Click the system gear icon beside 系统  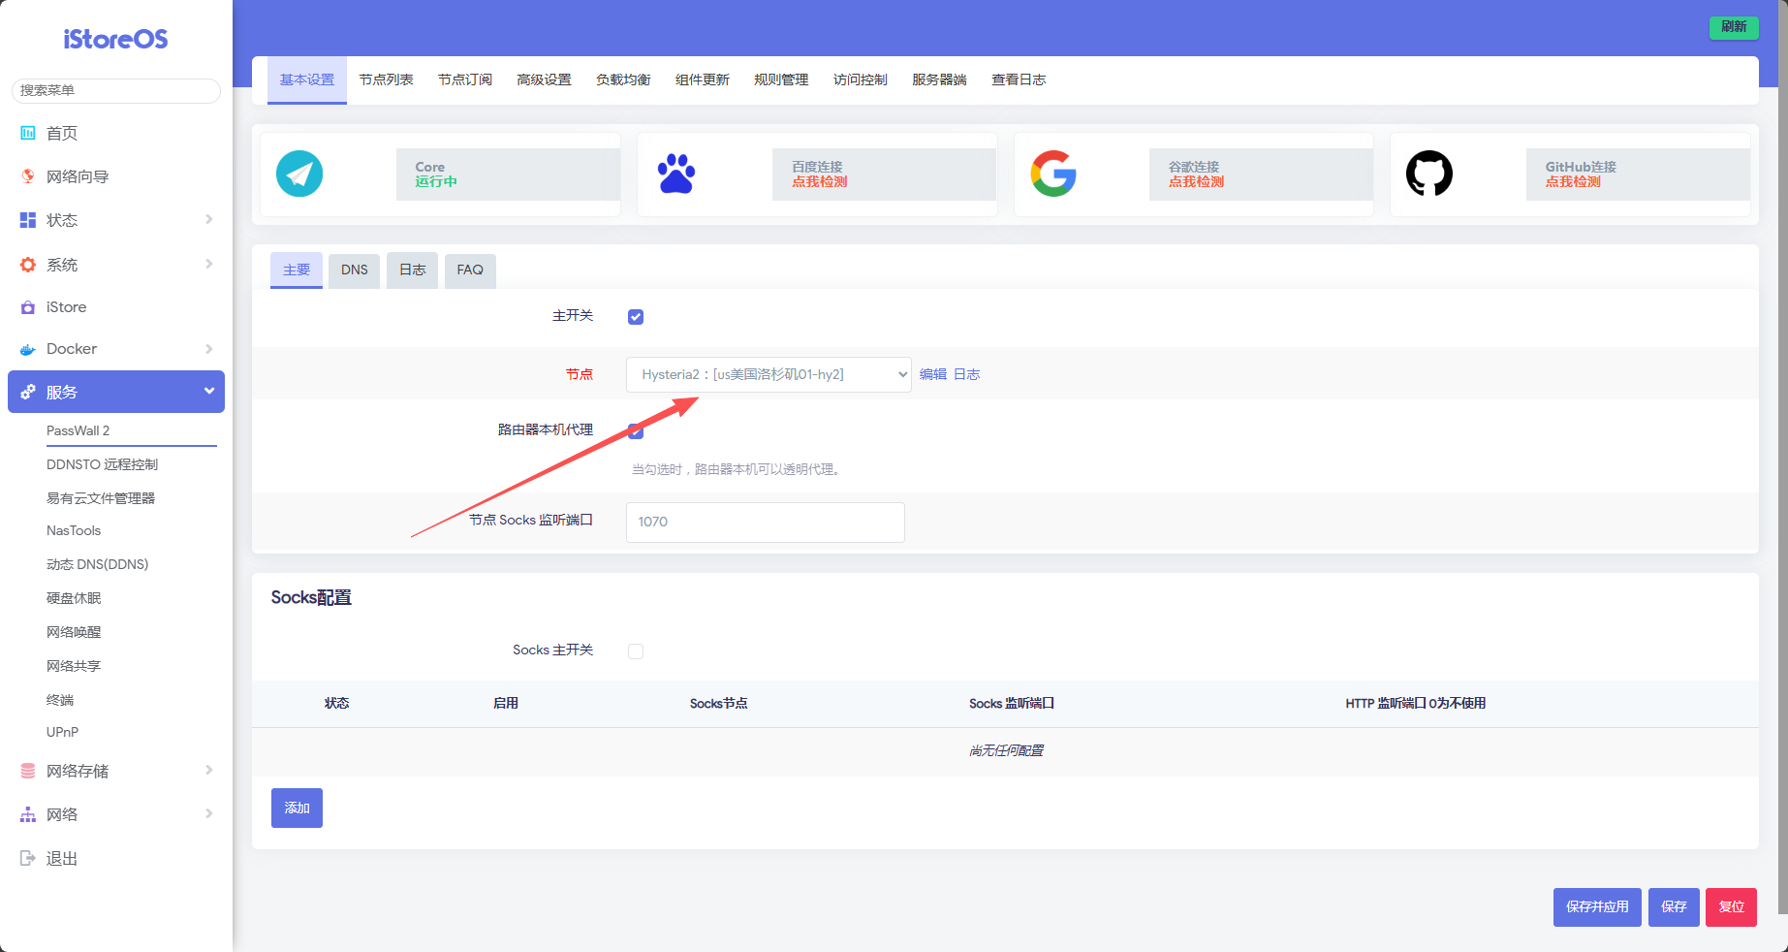(x=28, y=265)
